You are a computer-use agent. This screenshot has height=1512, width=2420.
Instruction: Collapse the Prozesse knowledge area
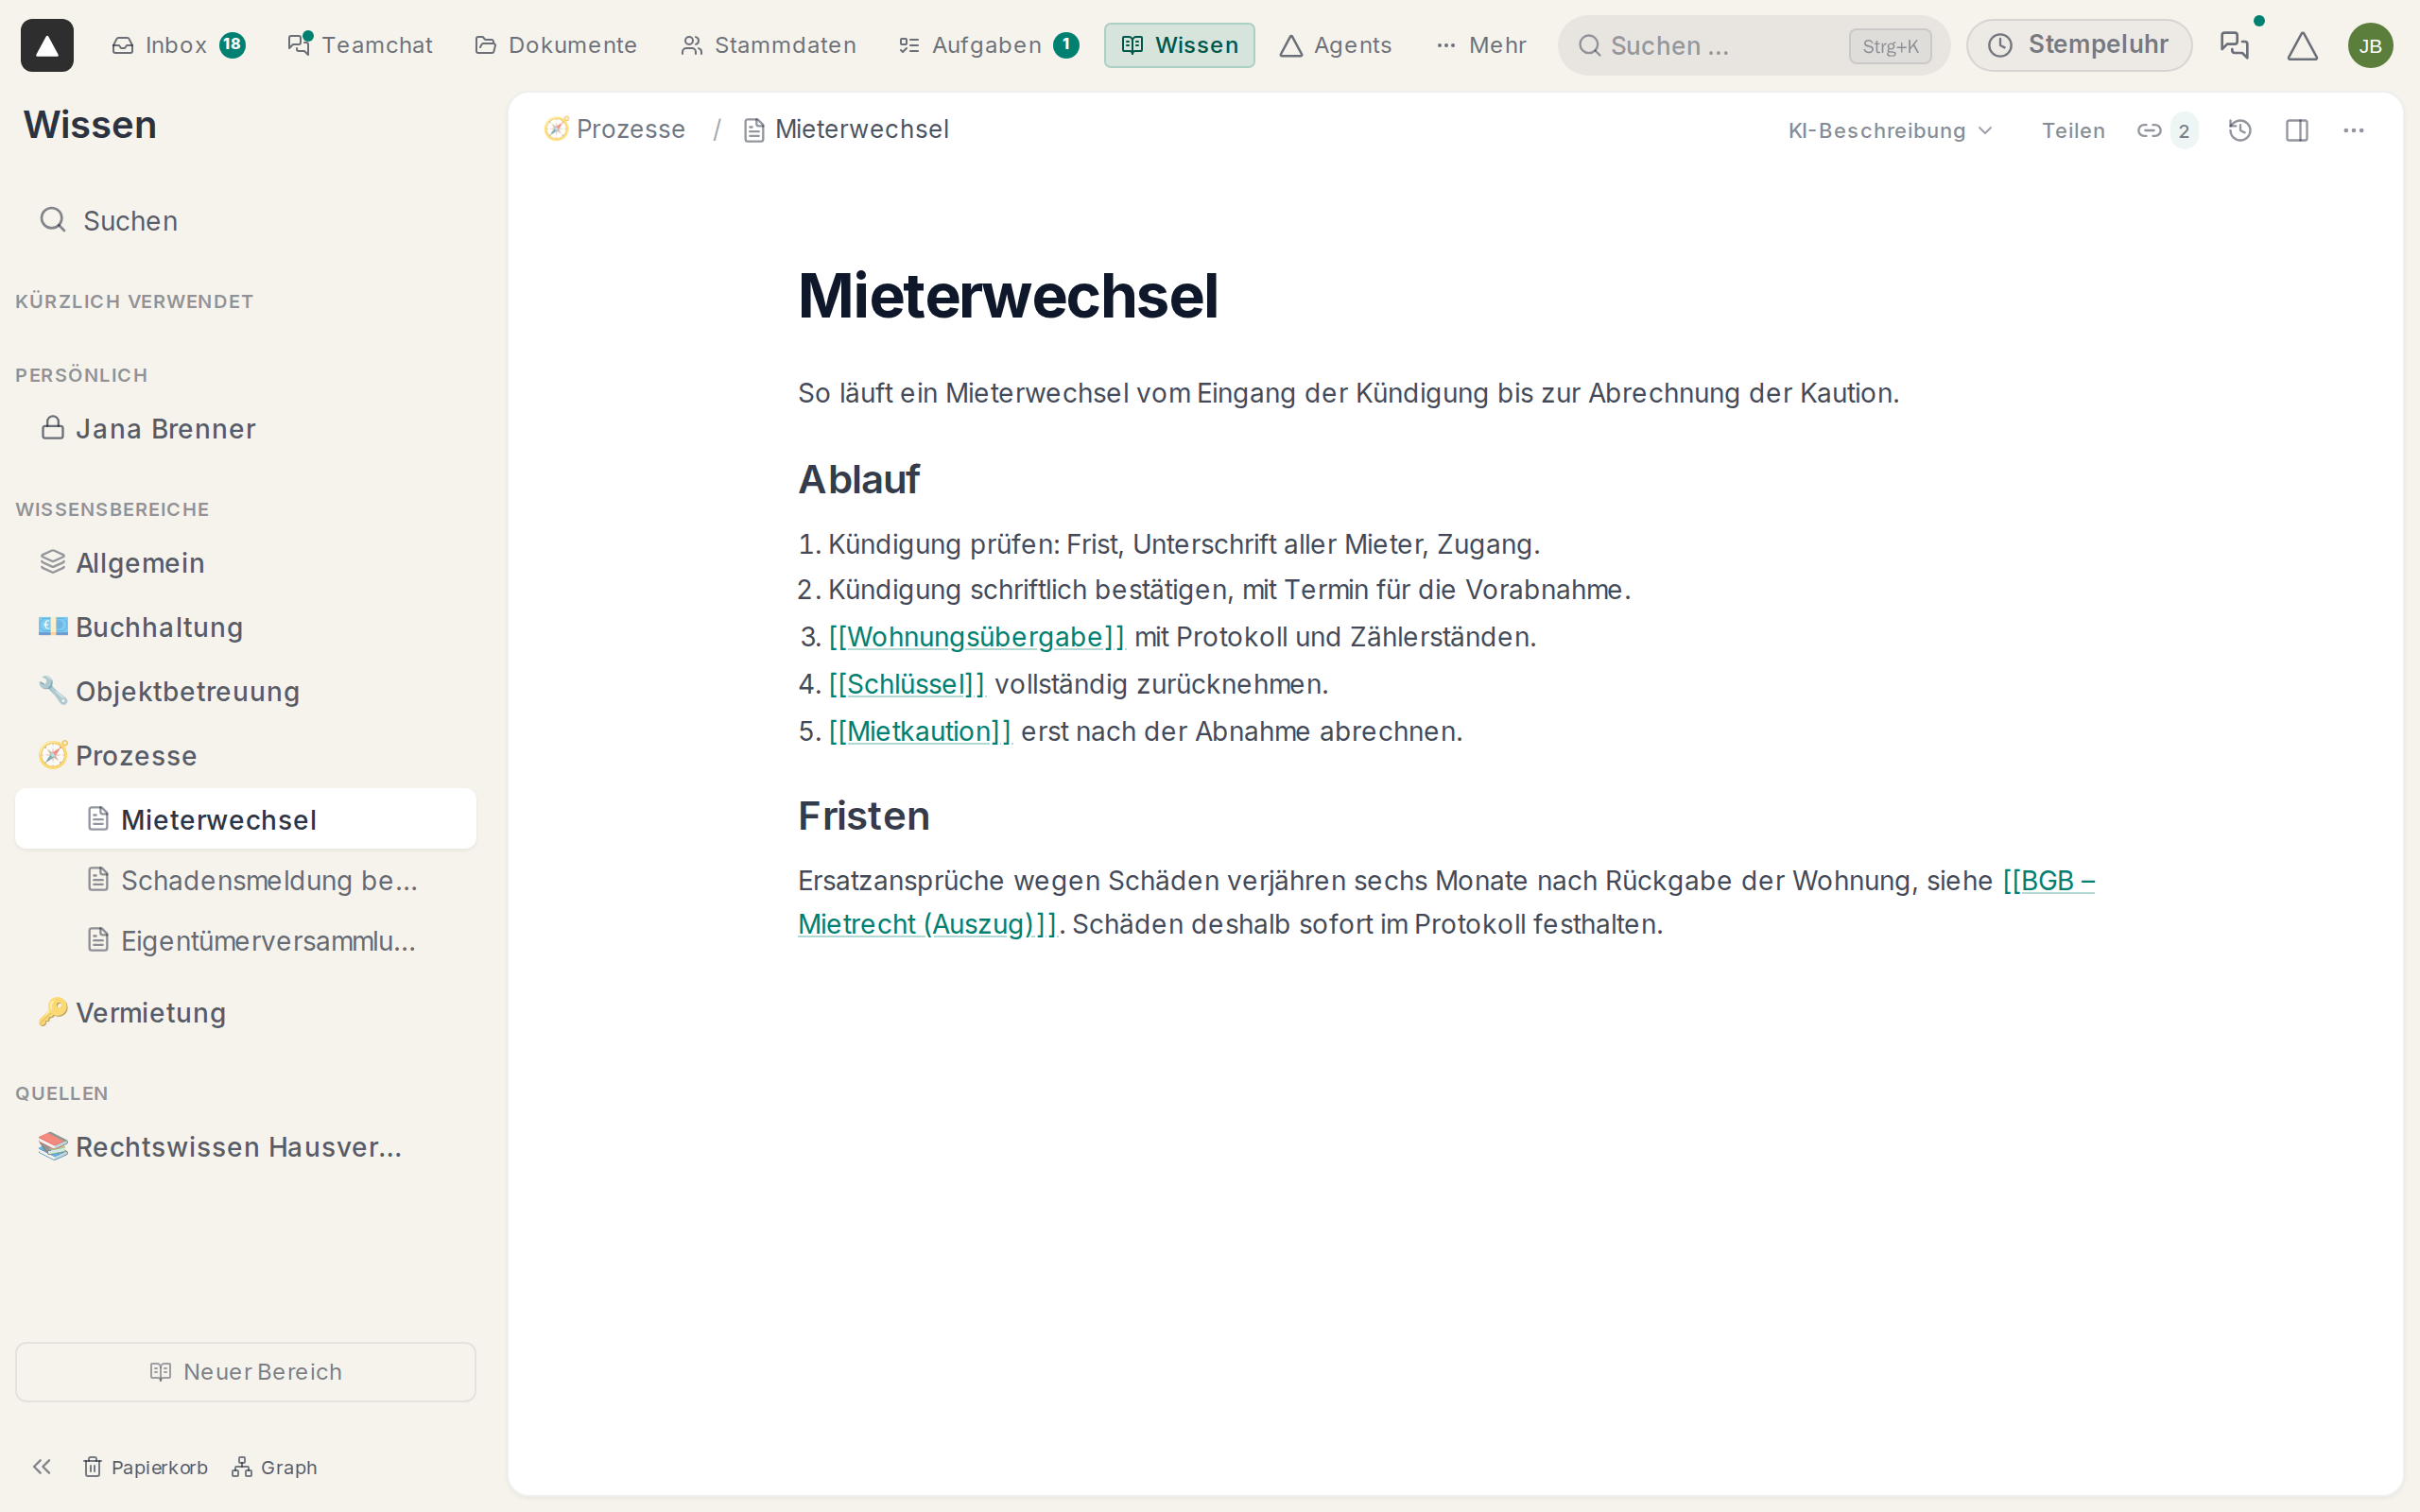[x=245, y=755]
